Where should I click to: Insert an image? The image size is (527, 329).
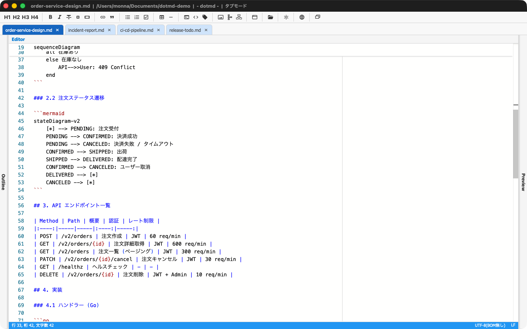pyautogui.click(x=221, y=17)
